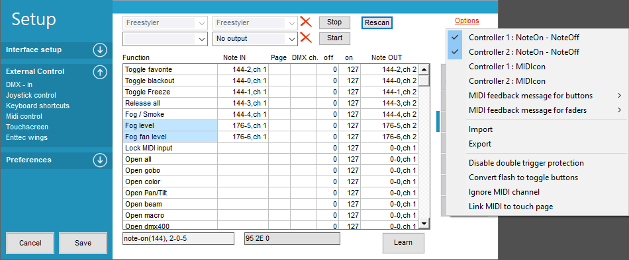The height and width of the screenshot is (260, 629).
Task: Click scrollbar down arrow in function table
Action: pyautogui.click(x=424, y=223)
